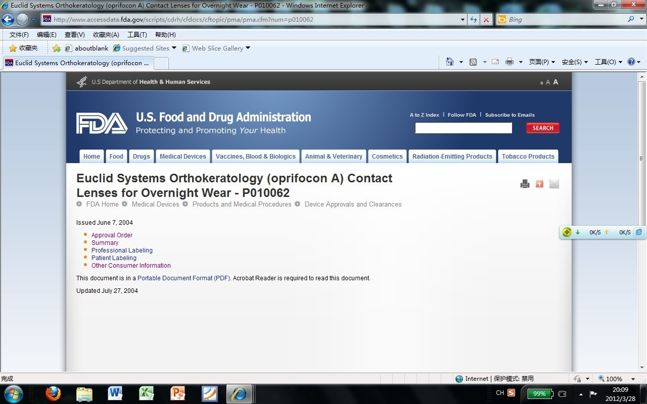Open the Other Consumer Information link
The image size is (647, 404).
coord(131,266)
